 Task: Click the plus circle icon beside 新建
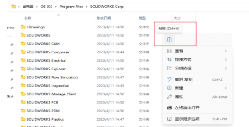[169, 88]
